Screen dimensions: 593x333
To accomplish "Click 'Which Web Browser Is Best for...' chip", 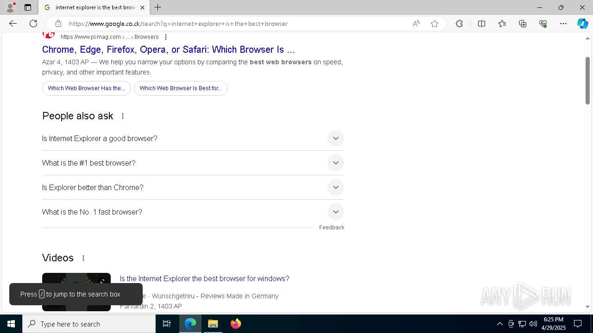I will 181,88.
